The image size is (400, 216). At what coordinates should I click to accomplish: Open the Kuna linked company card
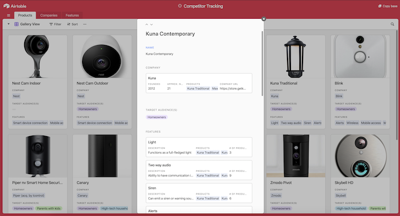(x=199, y=83)
